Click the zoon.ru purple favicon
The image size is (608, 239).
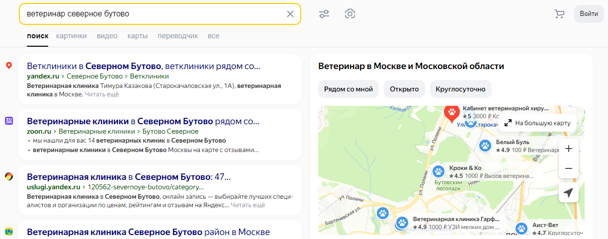point(8,121)
